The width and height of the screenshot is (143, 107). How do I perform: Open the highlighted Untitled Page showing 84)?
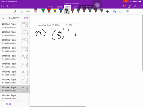[15, 89]
